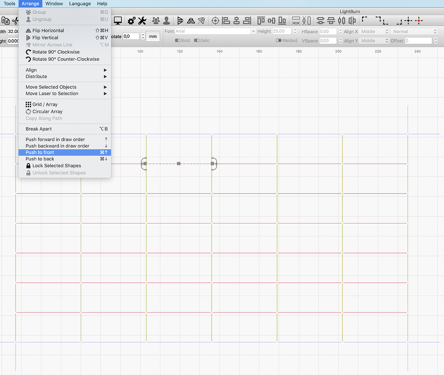Select the Flip Vertical toolbar icon
Viewport: 444px width, 375px height.
[180, 20]
